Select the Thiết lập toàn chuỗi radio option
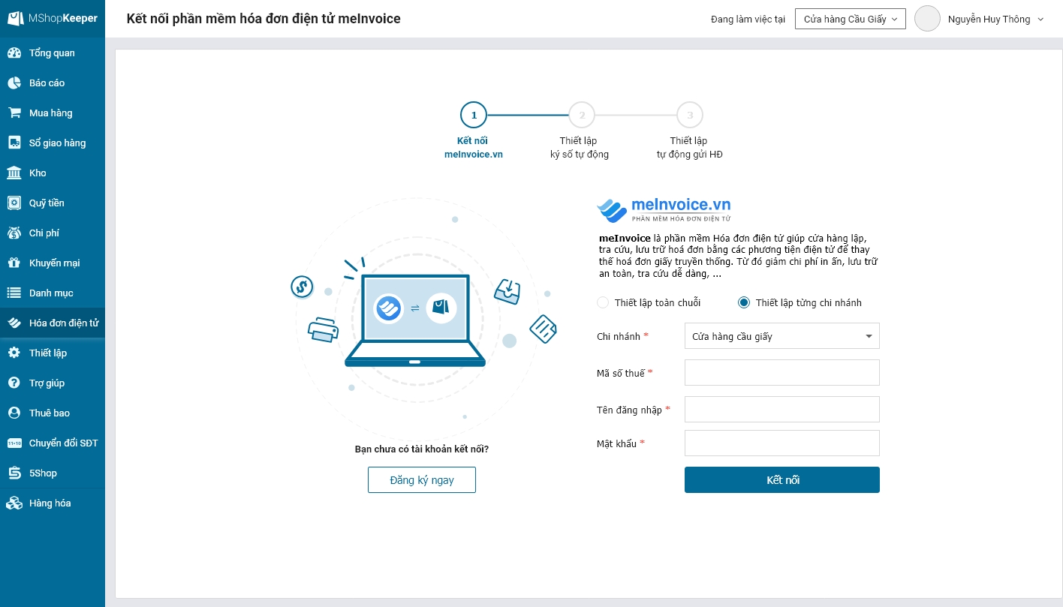 (x=602, y=303)
